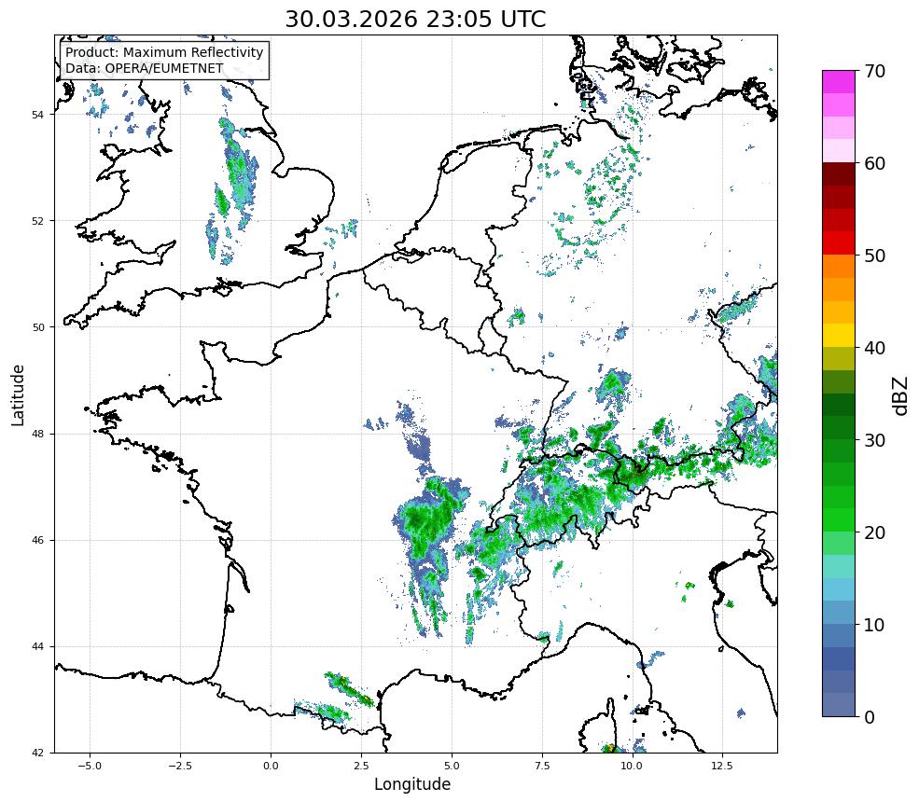Image resolution: width=919 pixels, height=802 pixels.
Task: Click the Pyrenees radar echo streak
Action: point(349,689)
